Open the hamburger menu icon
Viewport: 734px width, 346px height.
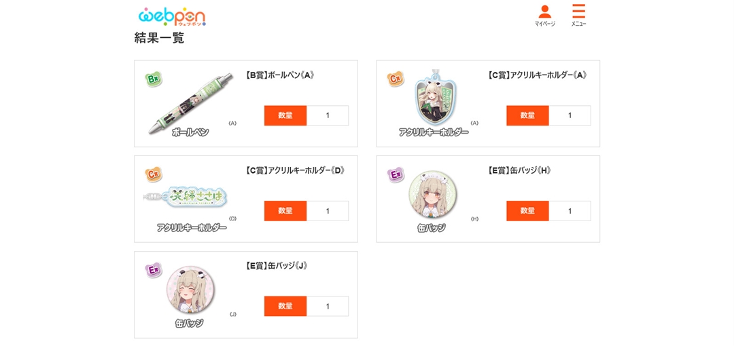[578, 15]
